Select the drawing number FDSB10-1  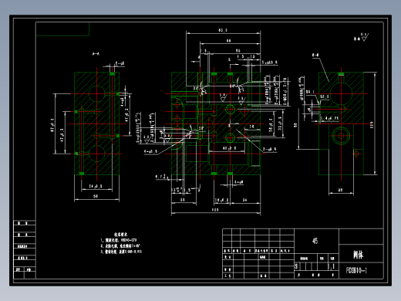356,270
